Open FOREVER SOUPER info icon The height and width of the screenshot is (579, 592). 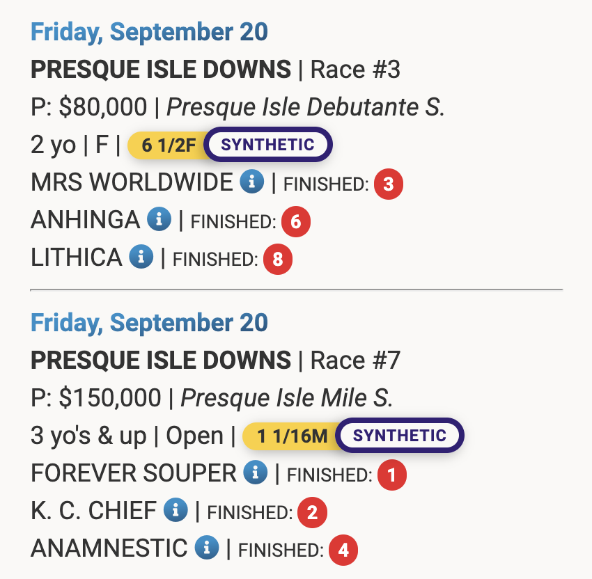click(256, 474)
